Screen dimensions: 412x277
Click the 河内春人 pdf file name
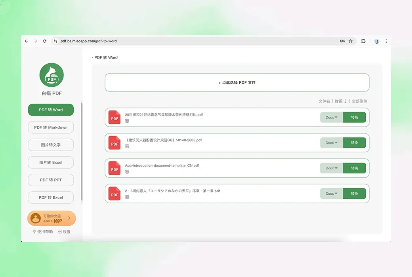pyautogui.click(x=172, y=191)
